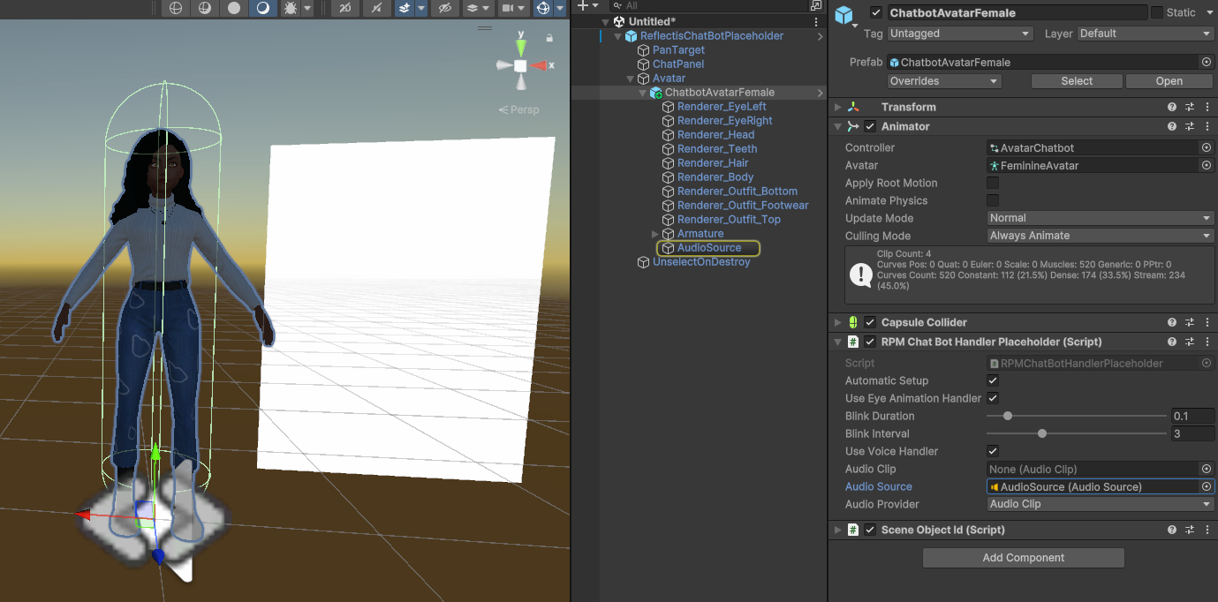Click the Add Component button
The image size is (1218, 602).
point(1023,558)
